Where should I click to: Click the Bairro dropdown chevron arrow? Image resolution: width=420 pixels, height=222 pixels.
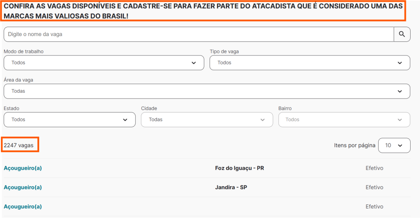(399, 119)
